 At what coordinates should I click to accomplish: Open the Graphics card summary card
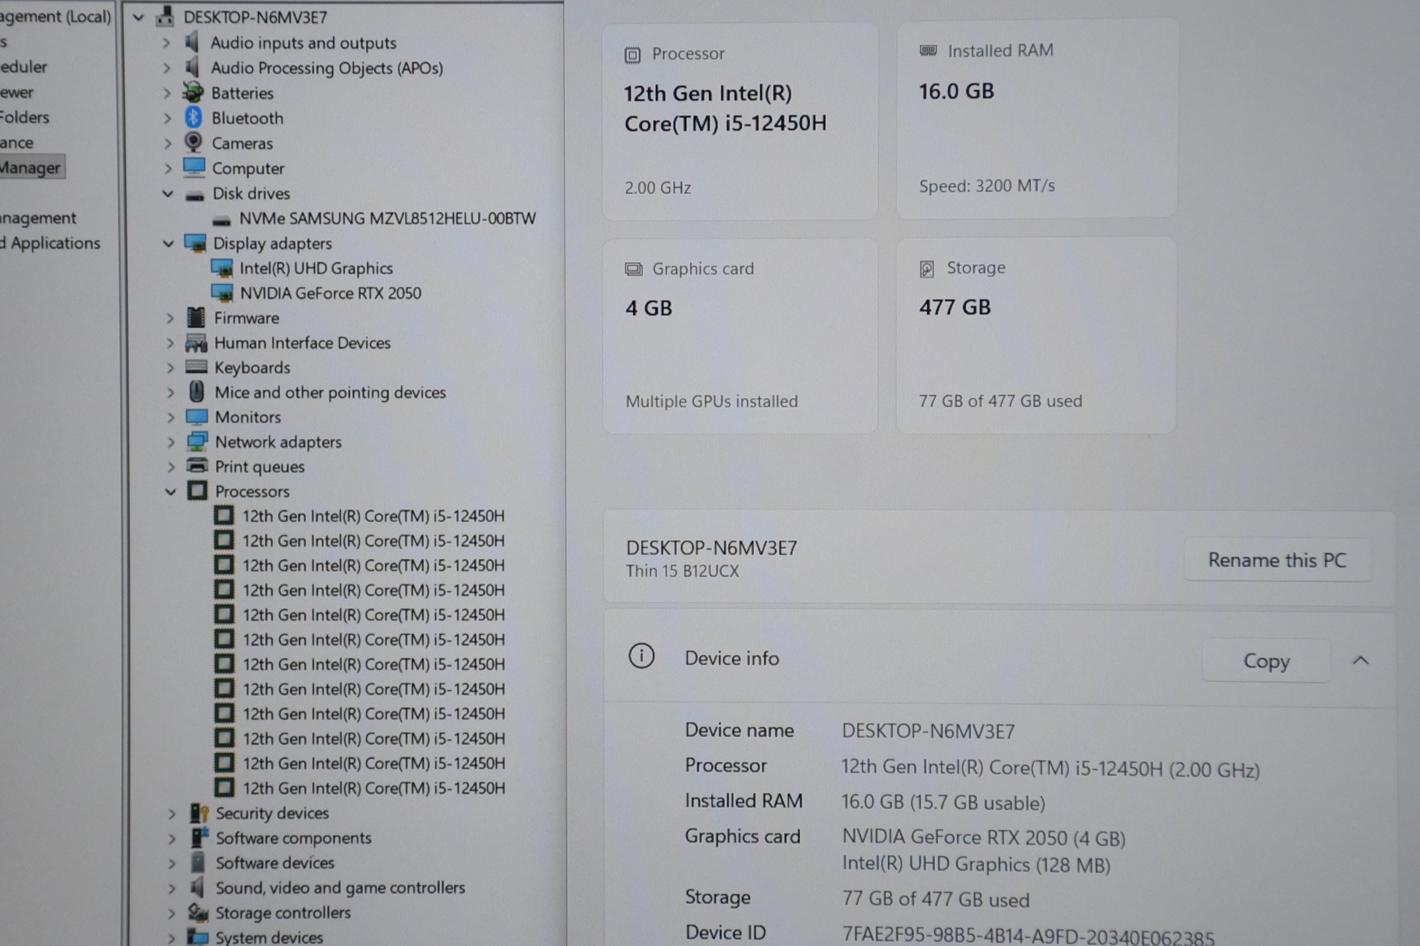(740, 335)
